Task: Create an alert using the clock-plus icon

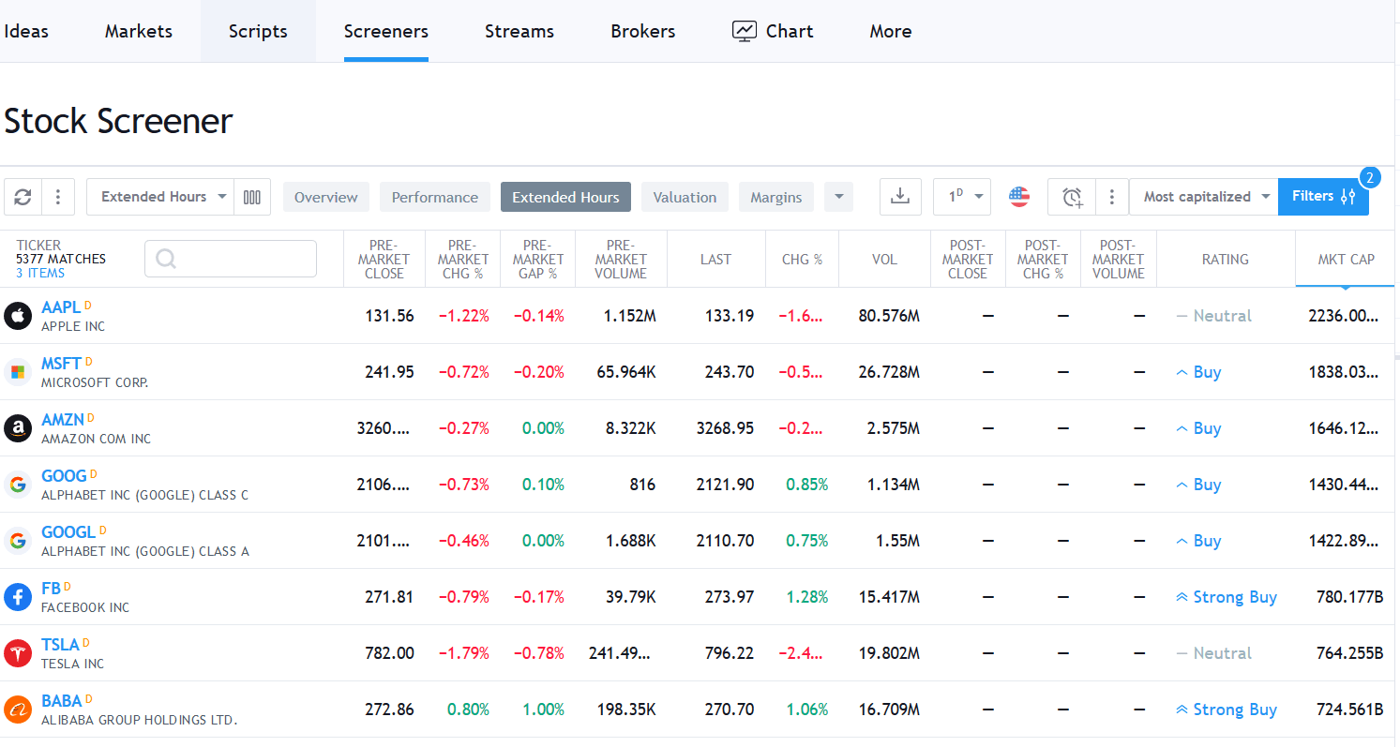Action: tap(1071, 196)
